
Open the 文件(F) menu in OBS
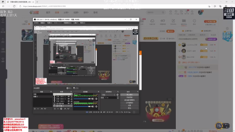click(36, 23)
